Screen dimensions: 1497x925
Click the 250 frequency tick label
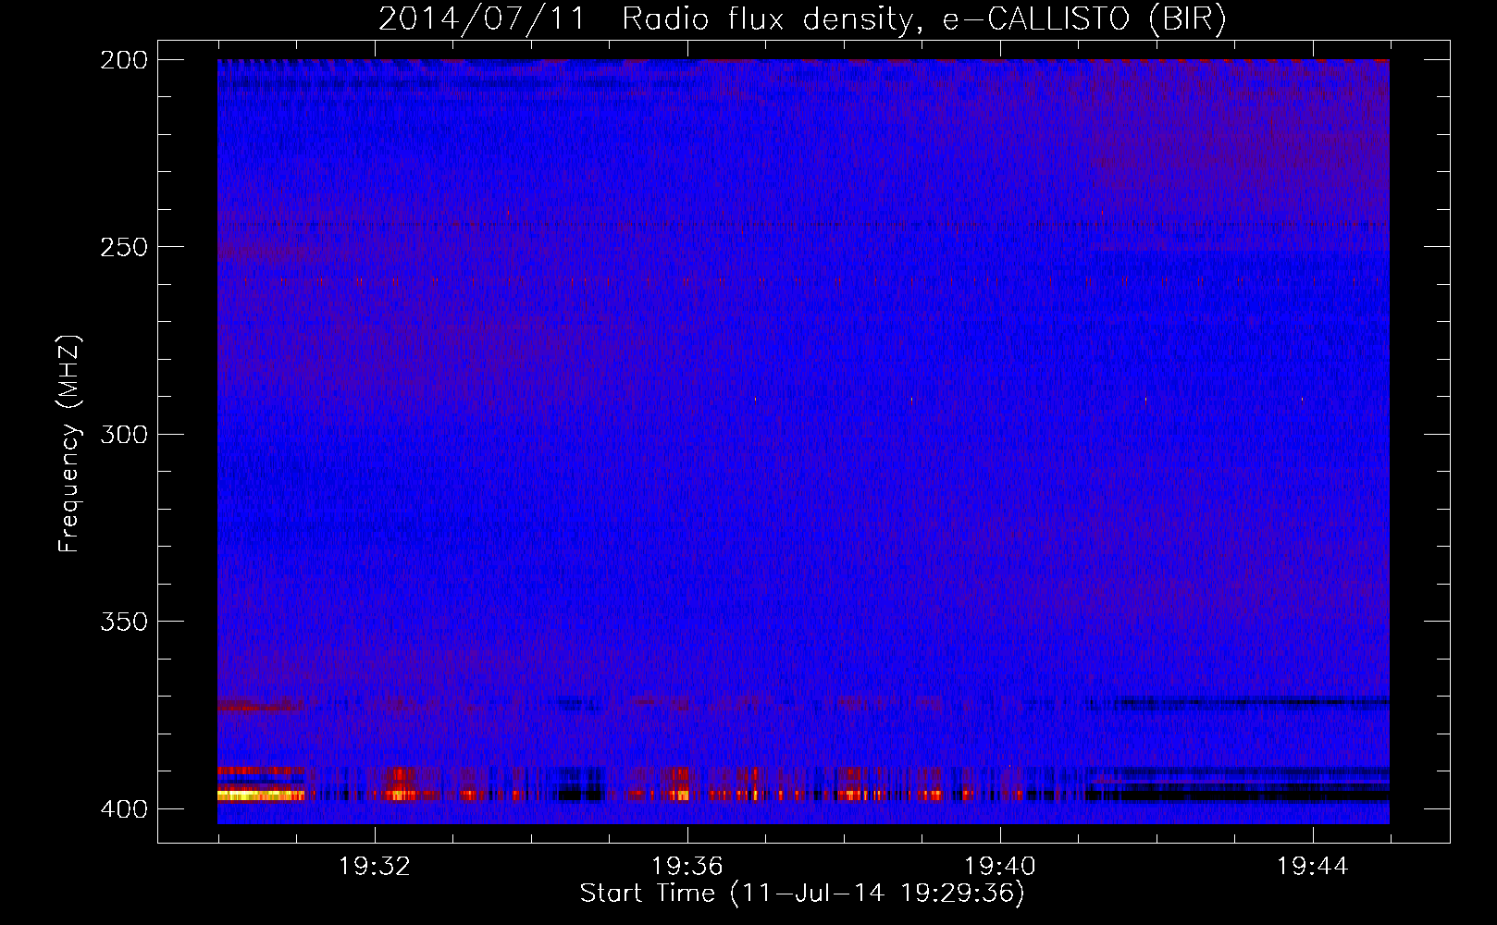click(x=123, y=247)
